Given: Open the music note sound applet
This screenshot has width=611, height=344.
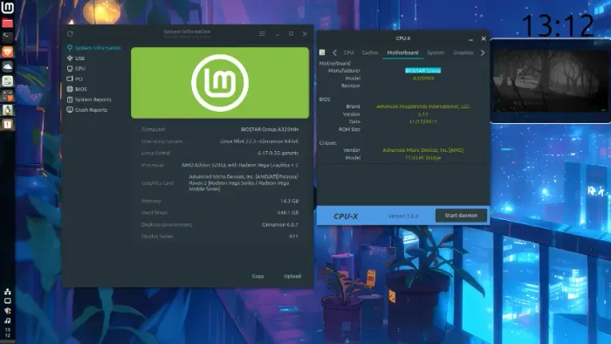Looking at the screenshot, I should click(7, 320).
